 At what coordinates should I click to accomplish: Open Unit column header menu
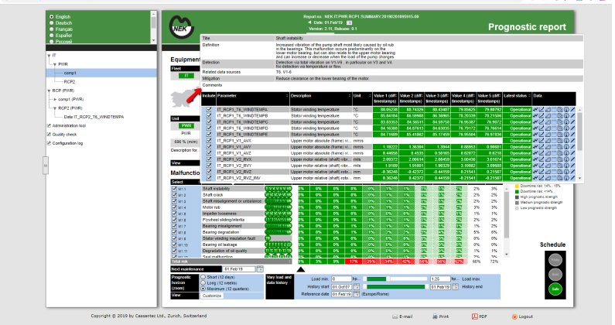click(x=370, y=96)
